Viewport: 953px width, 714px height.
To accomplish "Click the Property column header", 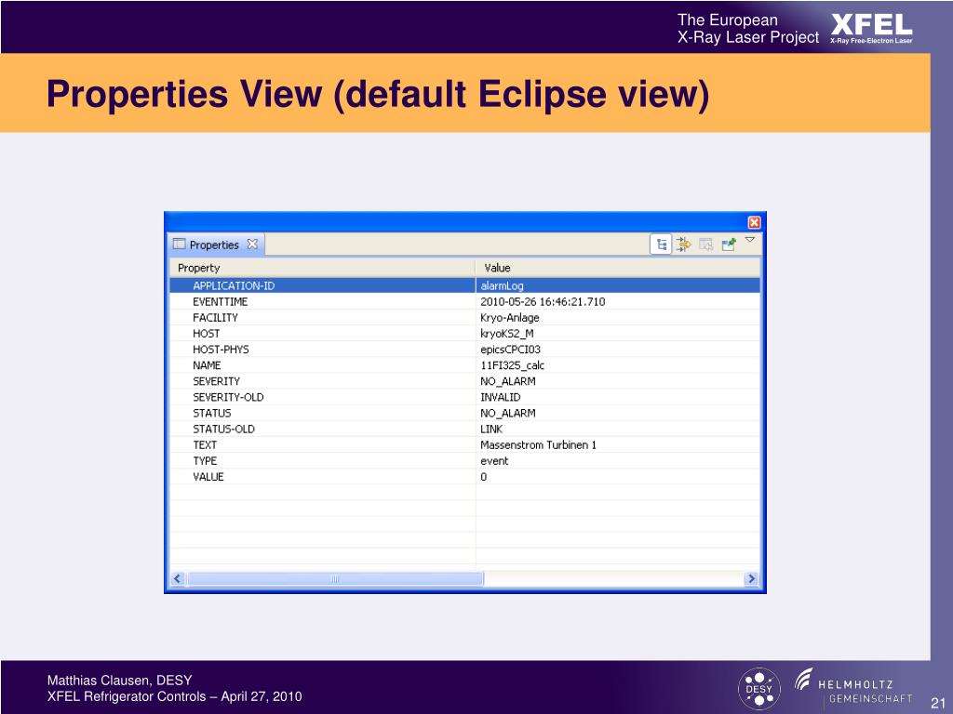I will 322,268.
